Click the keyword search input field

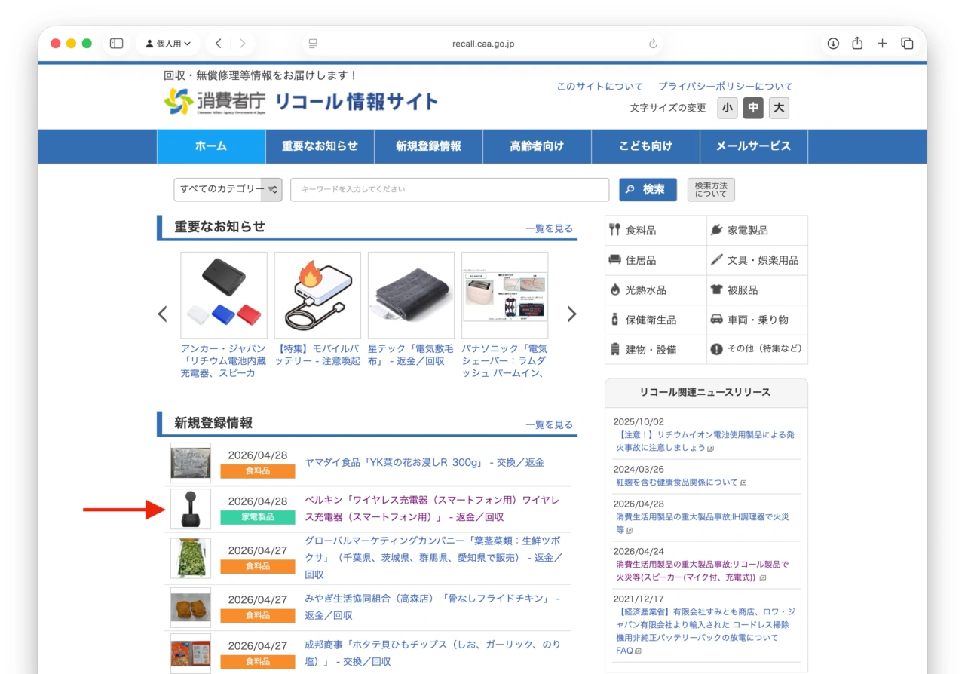(449, 190)
